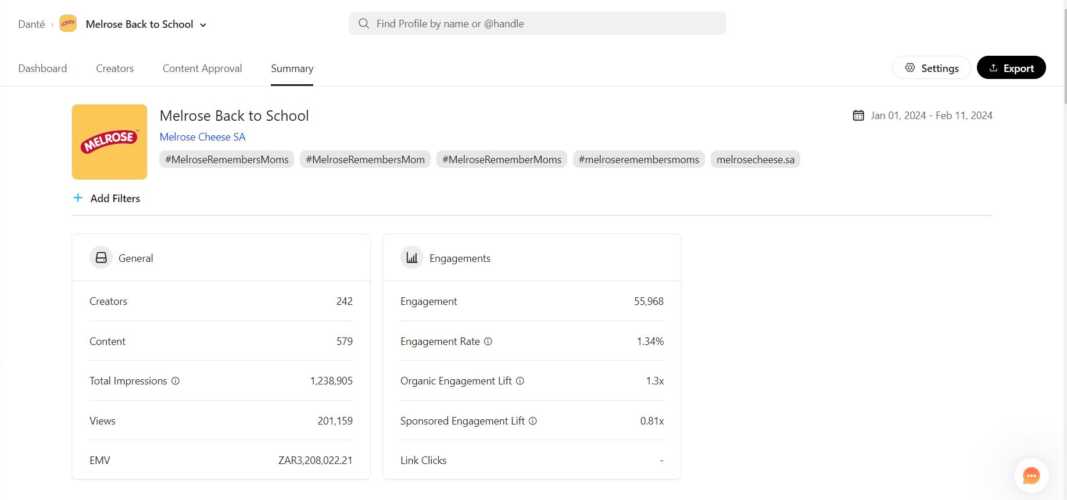Click the Views label
1067x500 pixels.
(102, 421)
